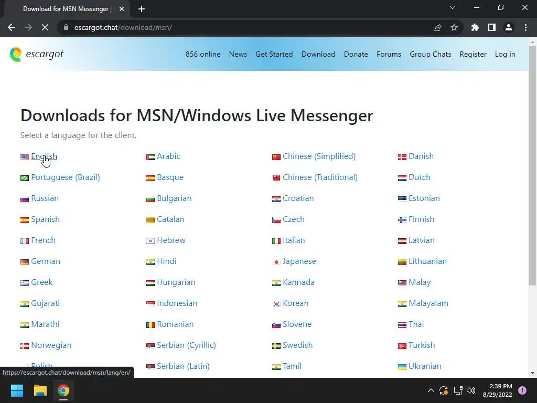Open clock and date in taskbar

pyautogui.click(x=497, y=390)
